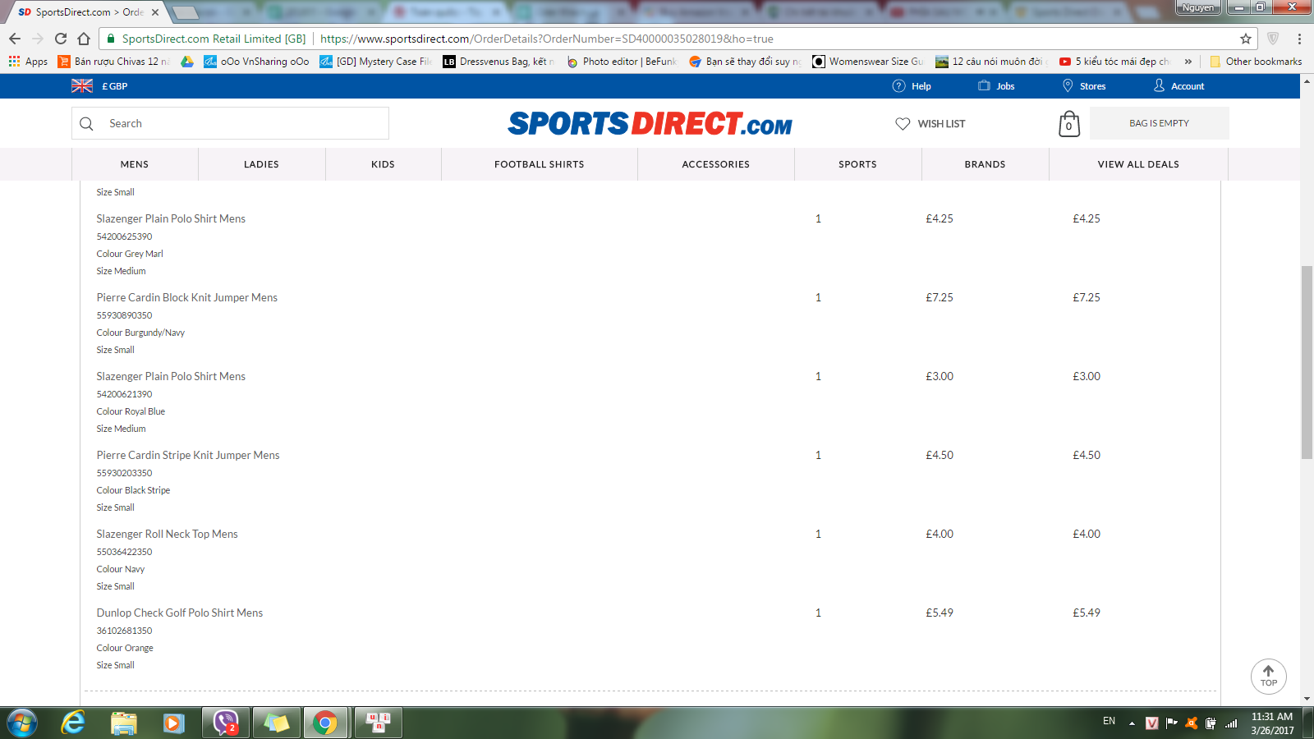Expand the hidden bookmarks overflow chevron

point(1188,62)
